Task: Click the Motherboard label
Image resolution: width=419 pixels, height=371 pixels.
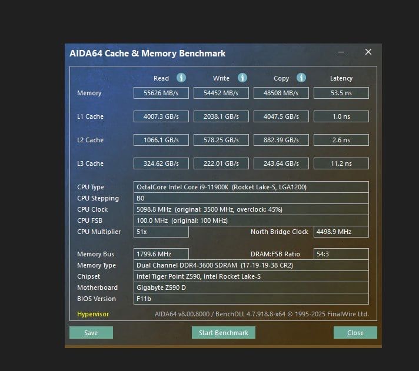Action: 97,288
